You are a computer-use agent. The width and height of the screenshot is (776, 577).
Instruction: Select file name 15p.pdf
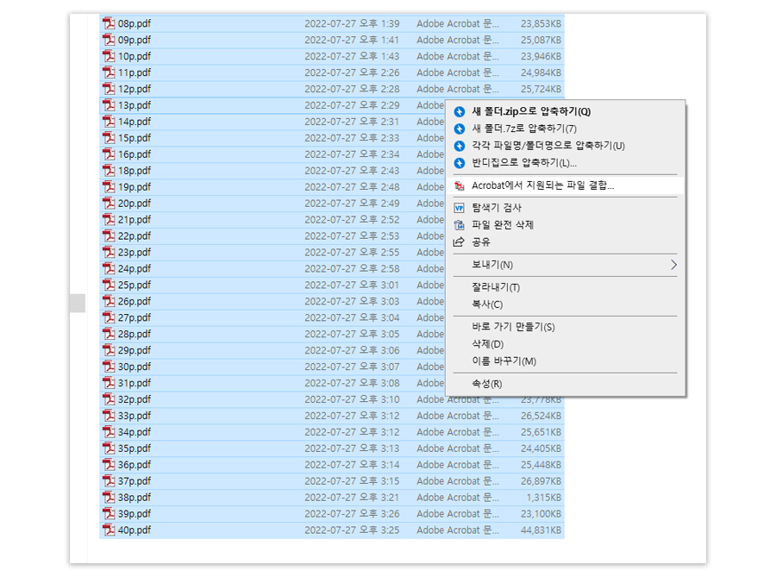[135, 138]
